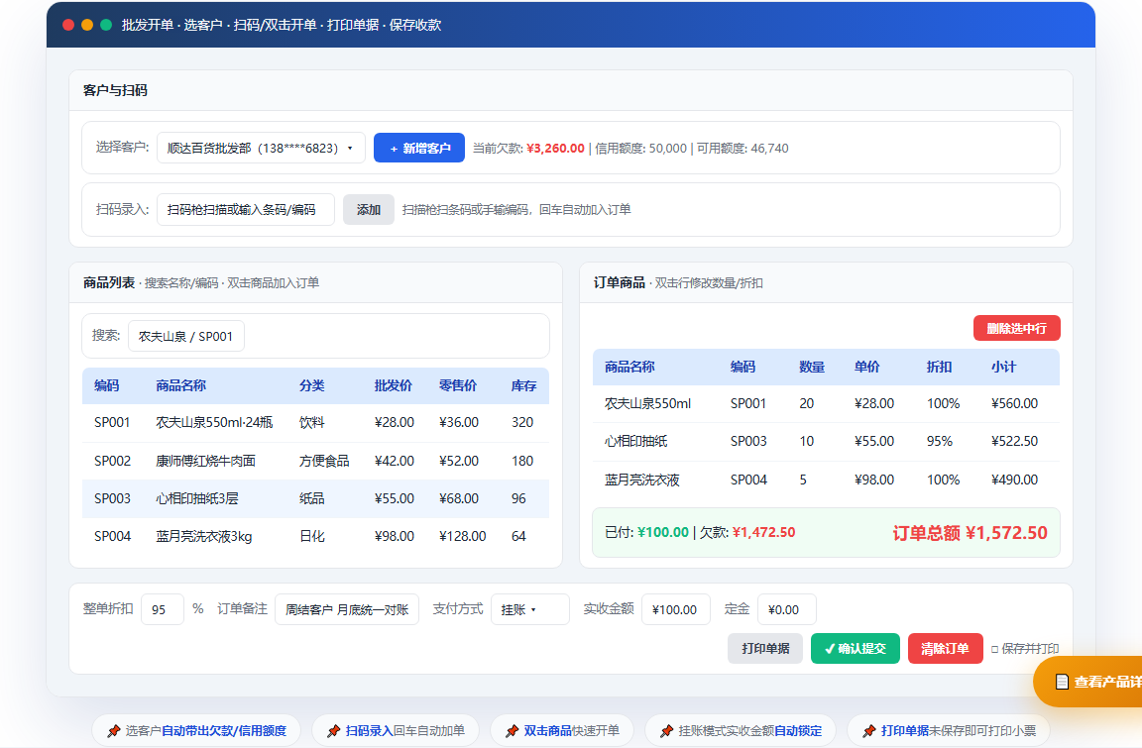Image resolution: width=1142 pixels, height=748 pixels.
Task: Click the 零售价 column header
Action: click(x=458, y=385)
